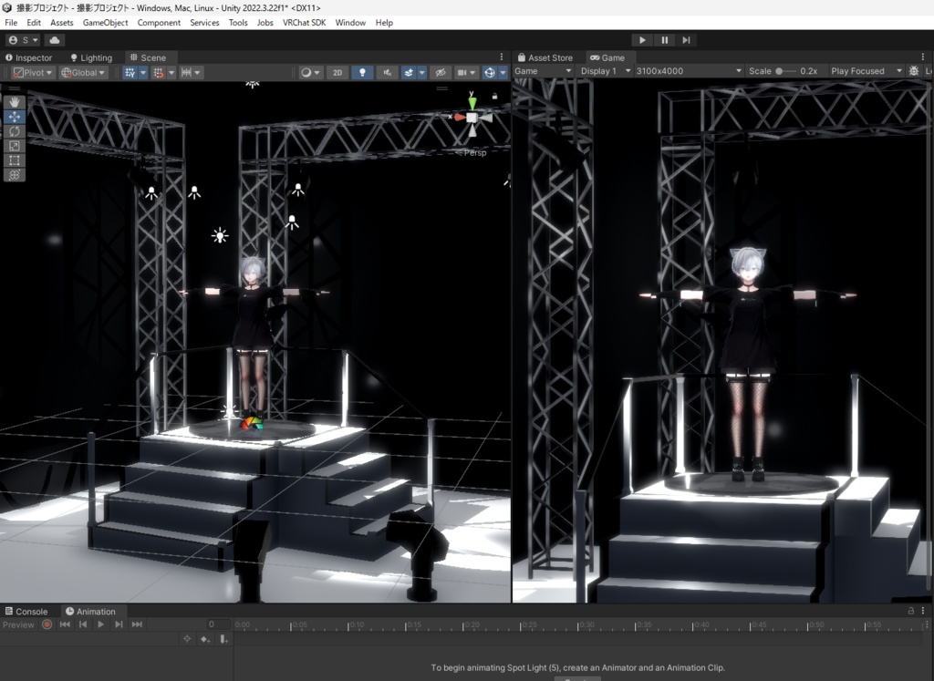Enable Animation record mode button
Image resolution: width=934 pixels, height=681 pixels.
click(x=47, y=624)
